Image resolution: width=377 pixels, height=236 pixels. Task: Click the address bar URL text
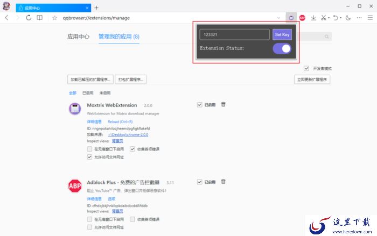[96, 18]
